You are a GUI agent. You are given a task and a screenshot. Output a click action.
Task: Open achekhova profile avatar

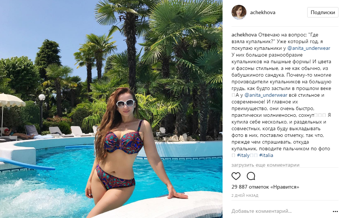pyautogui.click(x=239, y=12)
